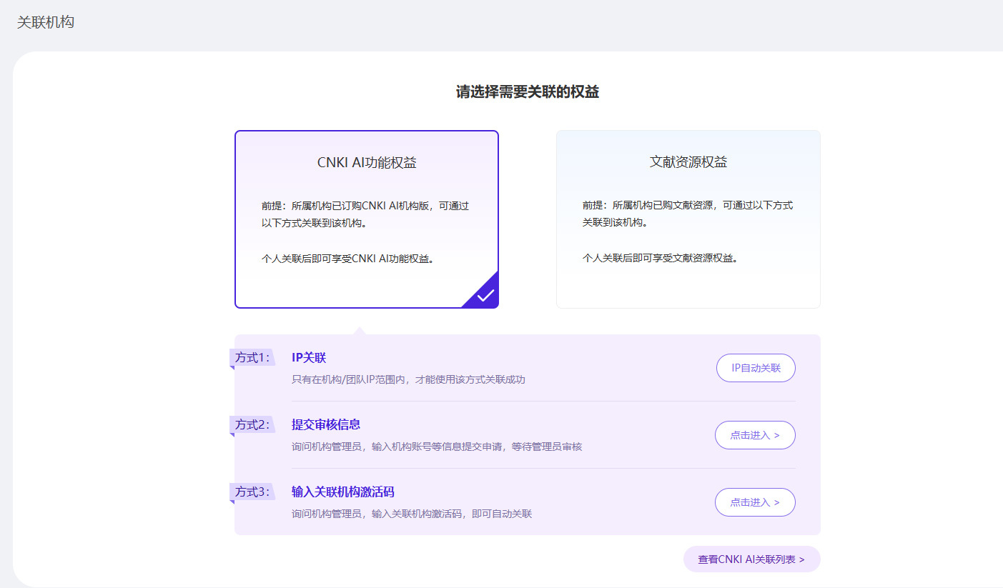Click the 方式3 label tag
Viewport: 1003px width, 588px height.
pyautogui.click(x=252, y=492)
